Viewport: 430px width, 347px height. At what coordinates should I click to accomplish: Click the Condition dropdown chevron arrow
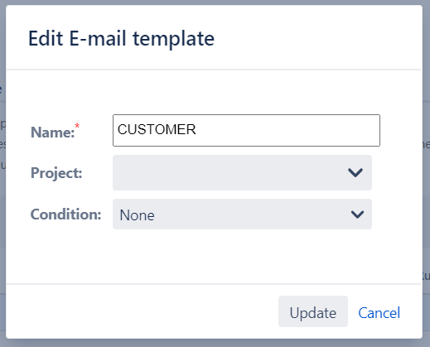pyautogui.click(x=357, y=214)
